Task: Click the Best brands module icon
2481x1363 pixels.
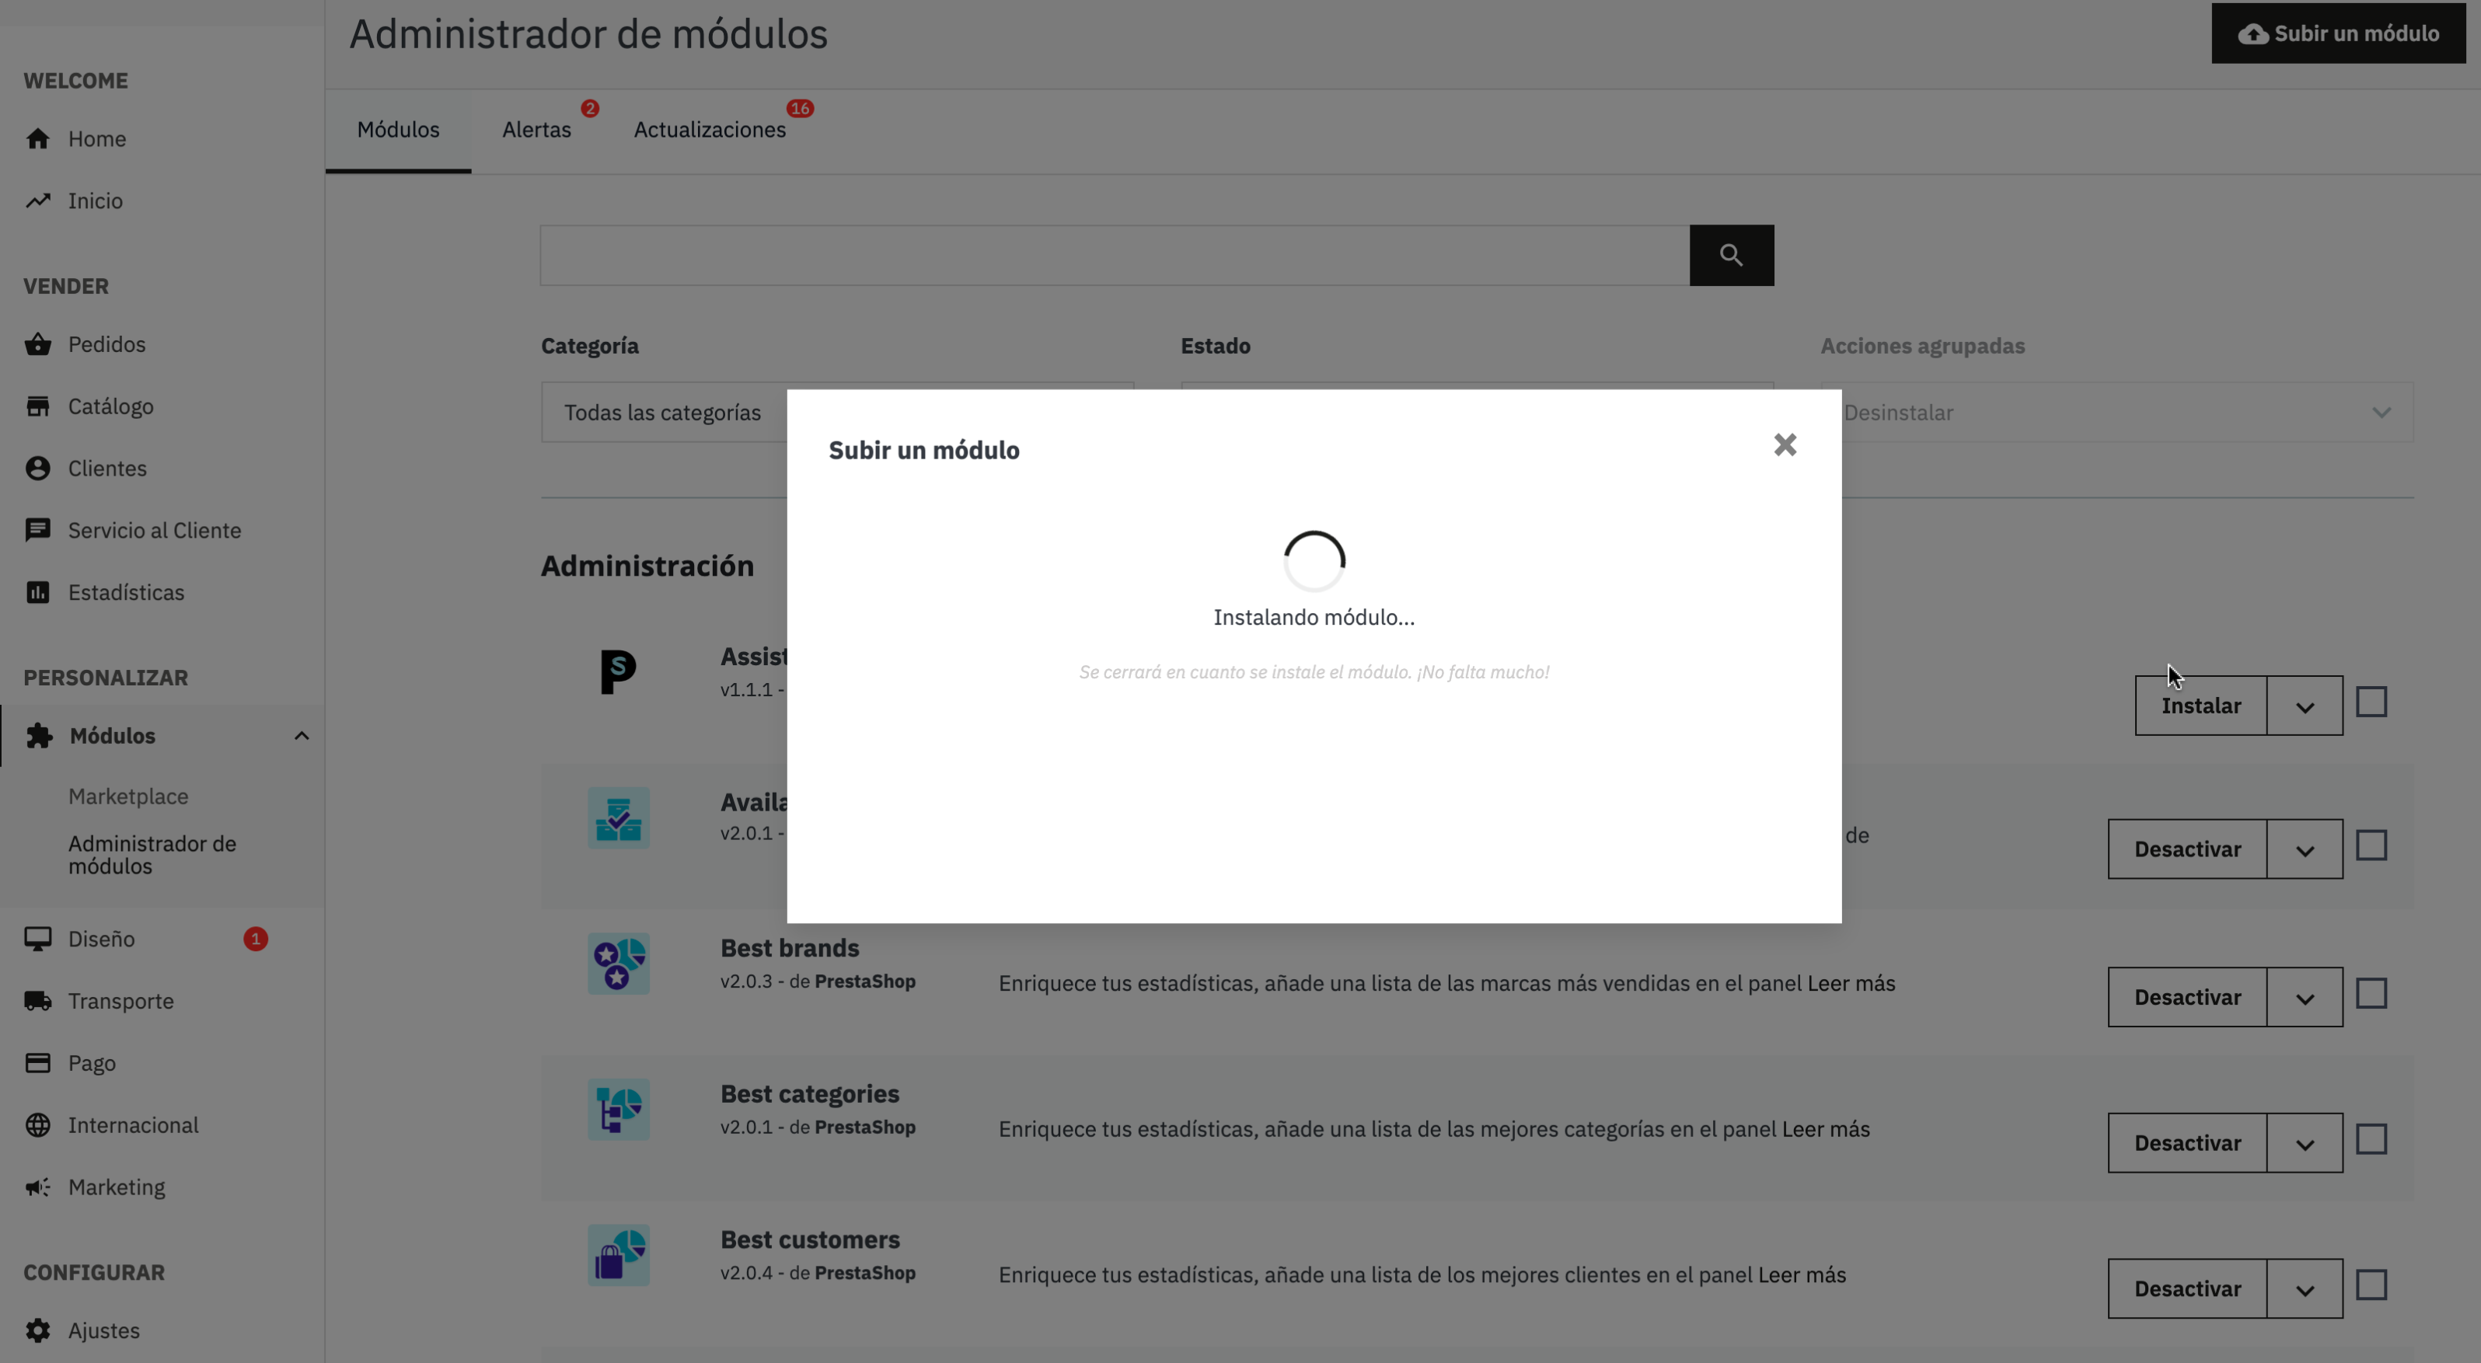Action: (619, 964)
